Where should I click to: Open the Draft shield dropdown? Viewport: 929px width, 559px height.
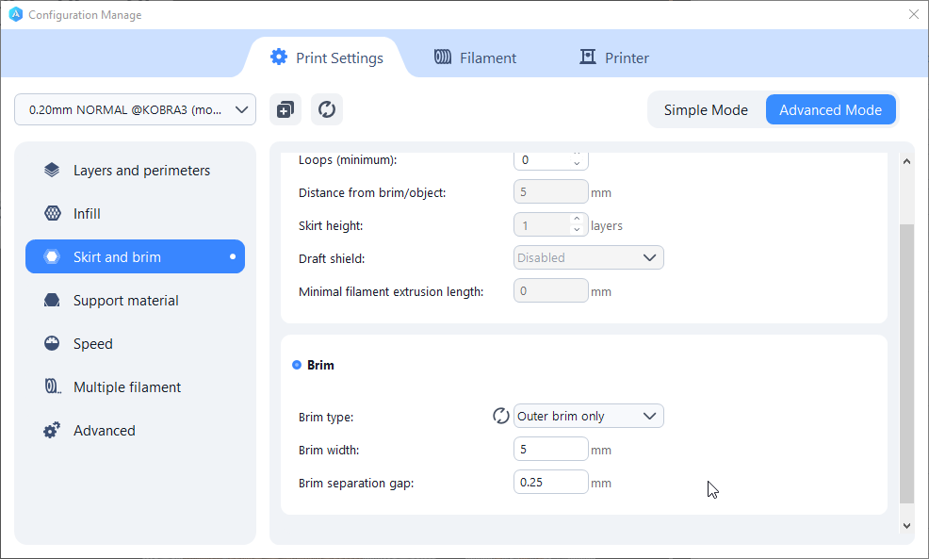point(589,257)
